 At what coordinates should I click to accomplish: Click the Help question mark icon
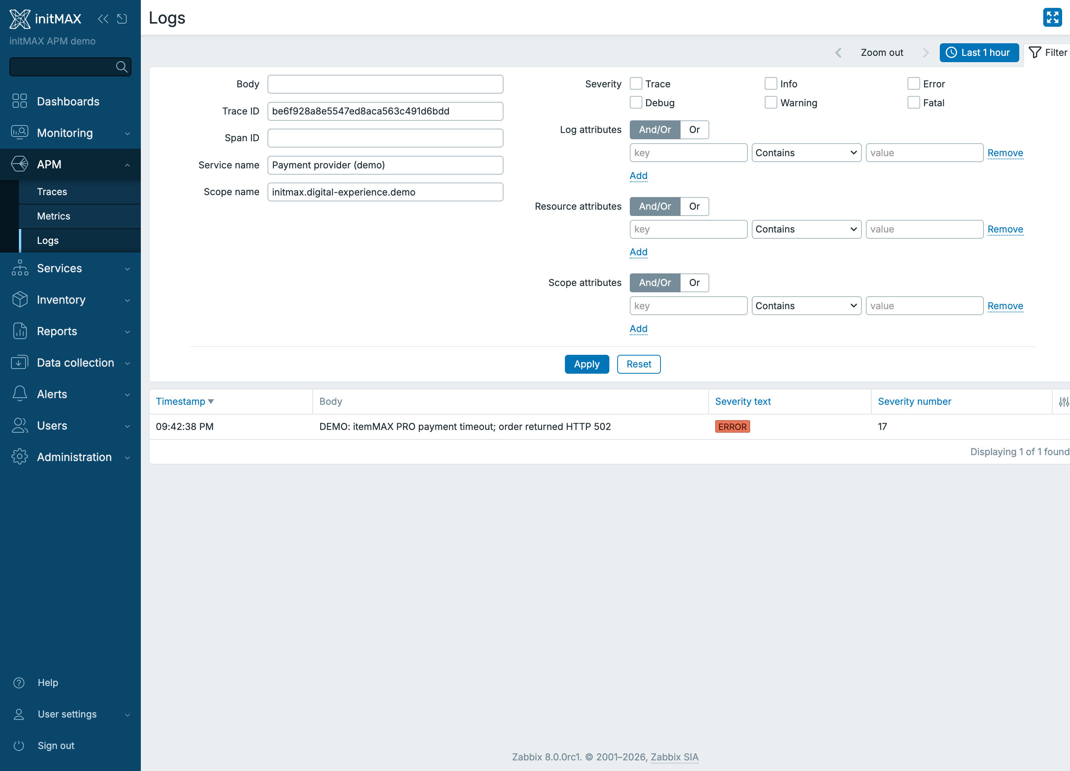(19, 682)
